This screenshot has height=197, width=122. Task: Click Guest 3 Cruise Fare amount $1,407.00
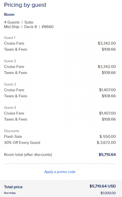108,90
